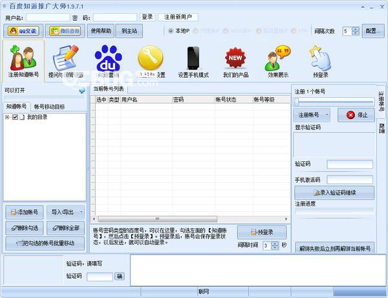Open the 效果展示 icon

click(x=278, y=61)
